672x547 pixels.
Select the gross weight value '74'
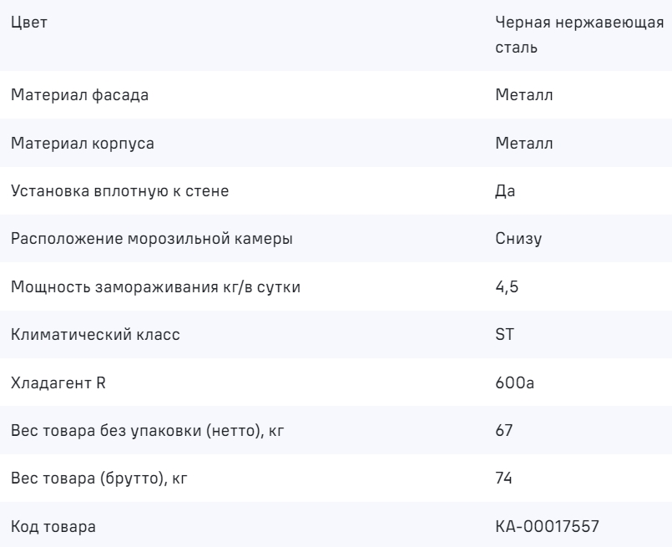(x=503, y=480)
